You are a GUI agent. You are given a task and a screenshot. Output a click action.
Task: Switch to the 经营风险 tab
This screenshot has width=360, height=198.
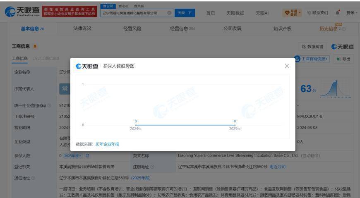point(132,29)
